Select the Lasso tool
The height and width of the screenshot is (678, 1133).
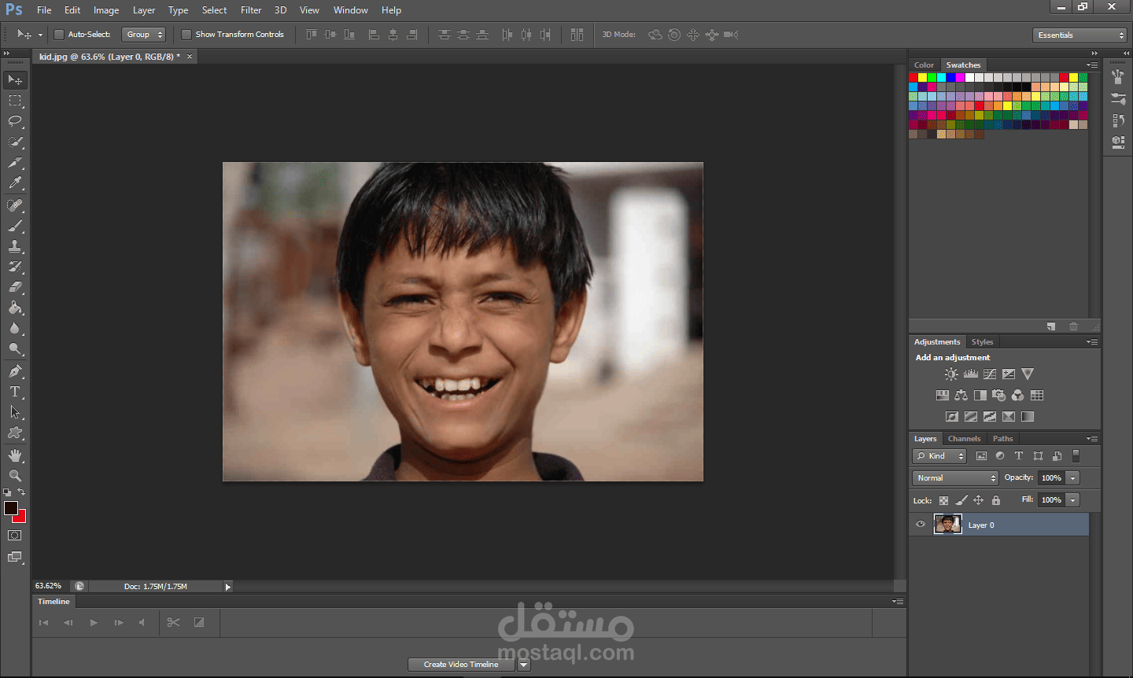15,121
